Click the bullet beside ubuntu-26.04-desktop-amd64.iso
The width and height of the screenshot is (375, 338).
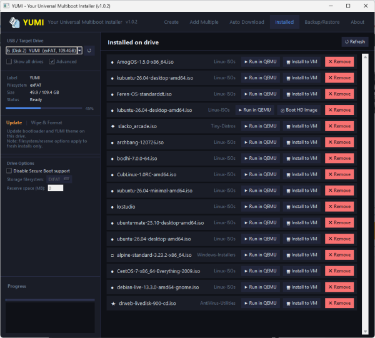112,239
